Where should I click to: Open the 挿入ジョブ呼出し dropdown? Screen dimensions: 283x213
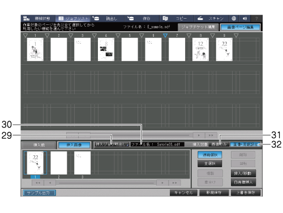(x=112, y=144)
